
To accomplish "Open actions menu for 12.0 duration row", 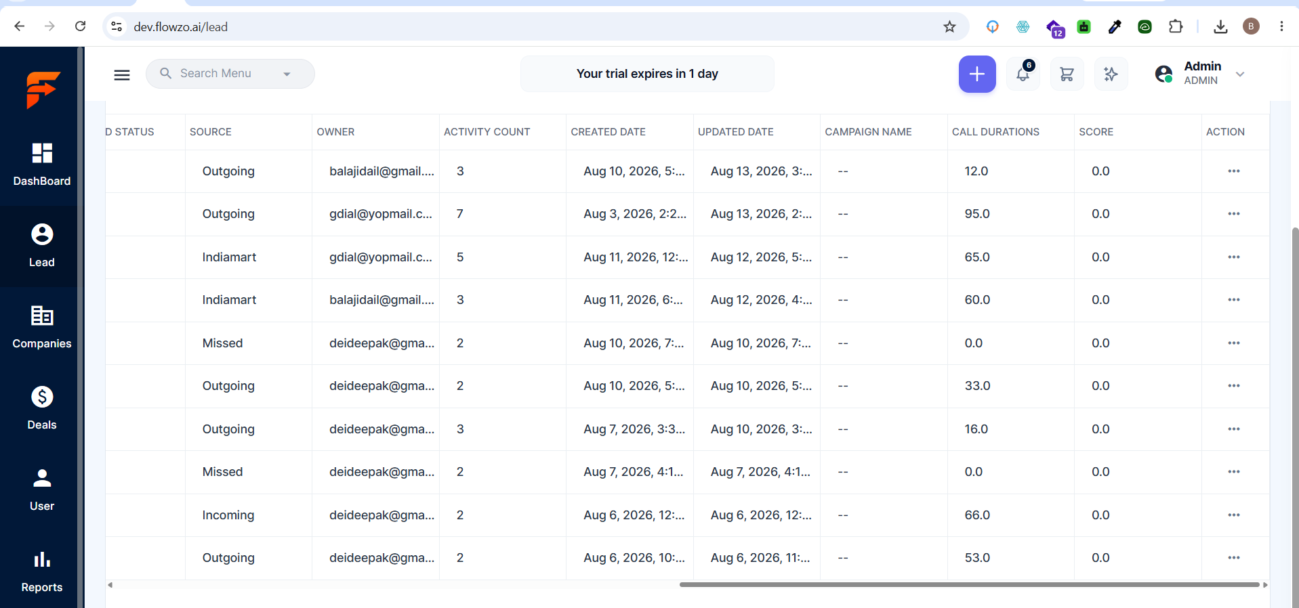I will pyautogui.click(x=1234, y=171).
